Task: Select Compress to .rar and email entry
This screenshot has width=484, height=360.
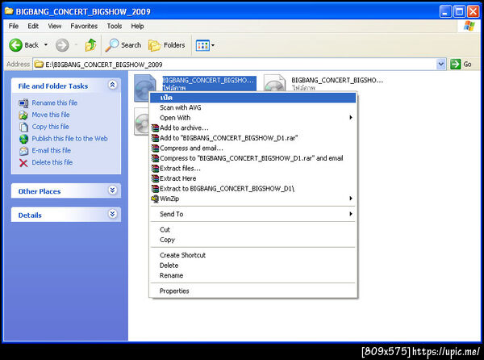Action: tap(252, 158)
